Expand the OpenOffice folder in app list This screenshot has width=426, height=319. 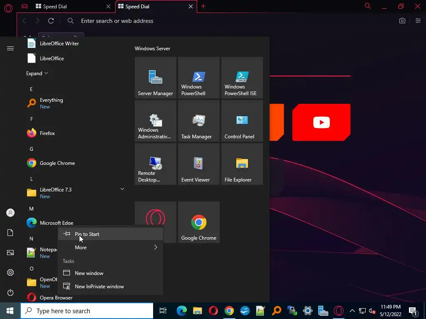(41, 282)
